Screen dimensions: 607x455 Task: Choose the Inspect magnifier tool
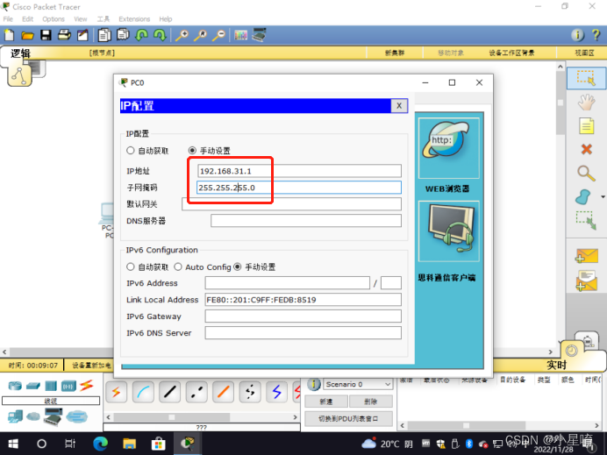pos(586,173)
